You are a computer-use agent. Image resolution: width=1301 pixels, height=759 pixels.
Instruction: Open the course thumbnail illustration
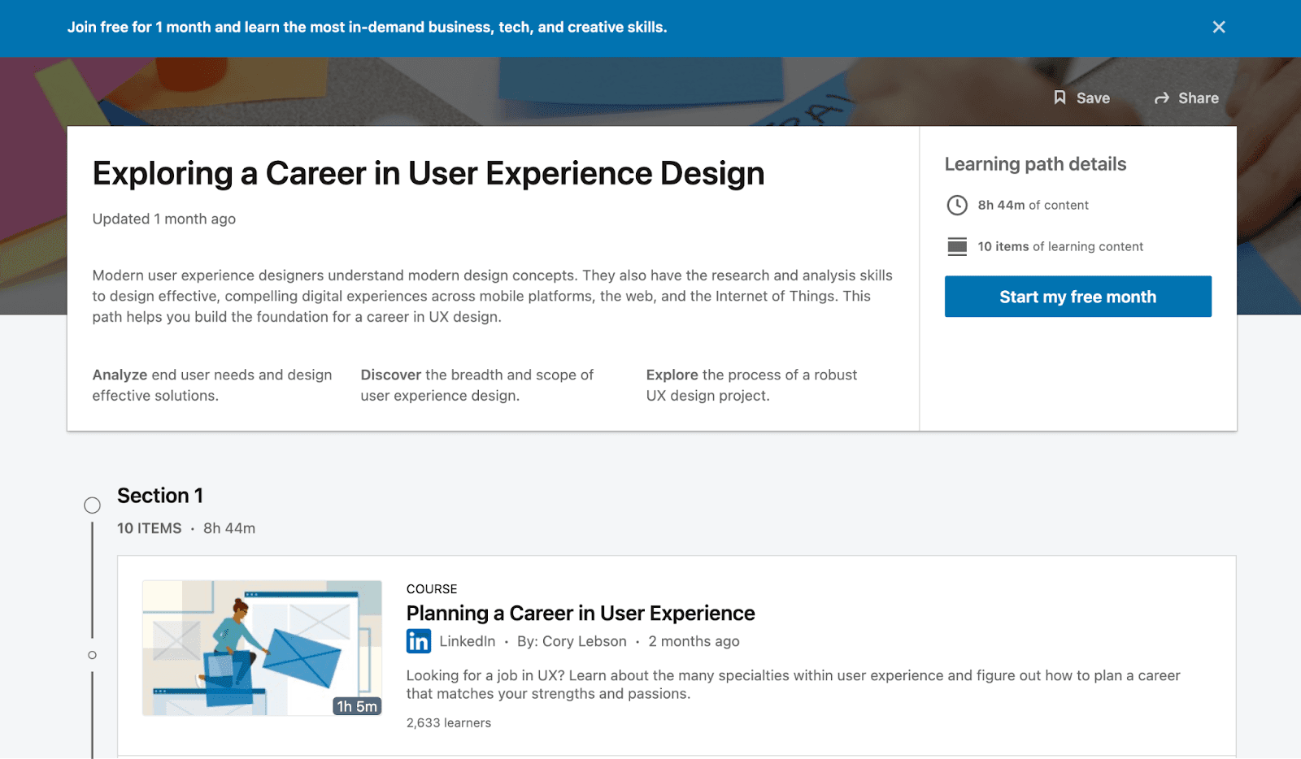261,649
